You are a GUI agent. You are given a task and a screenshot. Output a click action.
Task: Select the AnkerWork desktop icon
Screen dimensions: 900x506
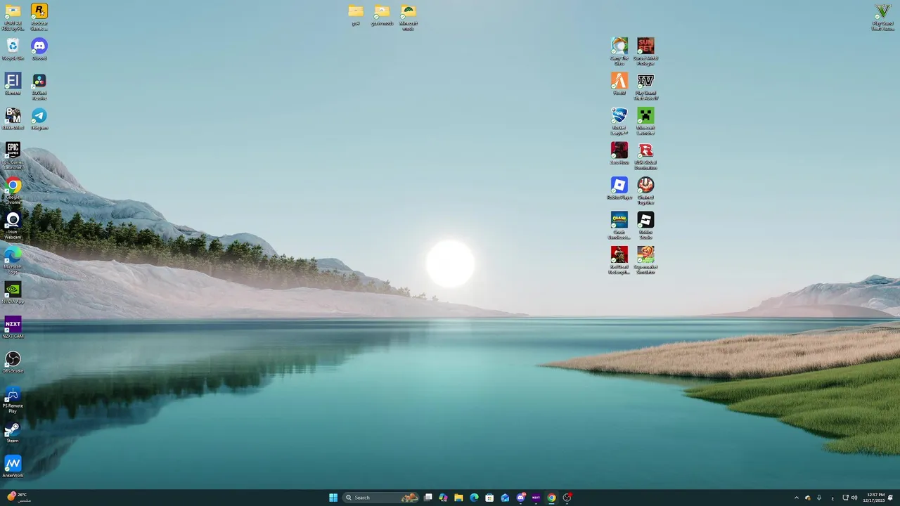coord(13,467)
